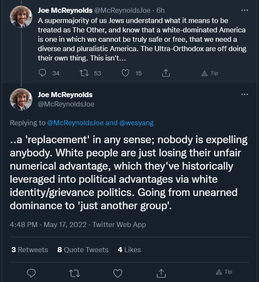View the 3 Retweets list
259x282 pixels.
pyautogui.click(x=30, y=250)
